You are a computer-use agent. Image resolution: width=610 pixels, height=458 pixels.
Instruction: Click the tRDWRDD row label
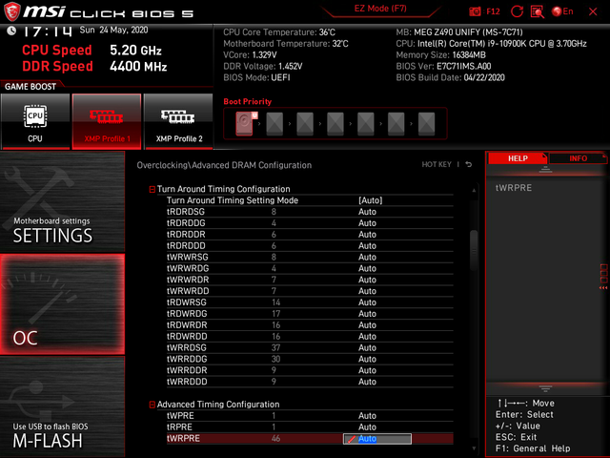(187, 337)
